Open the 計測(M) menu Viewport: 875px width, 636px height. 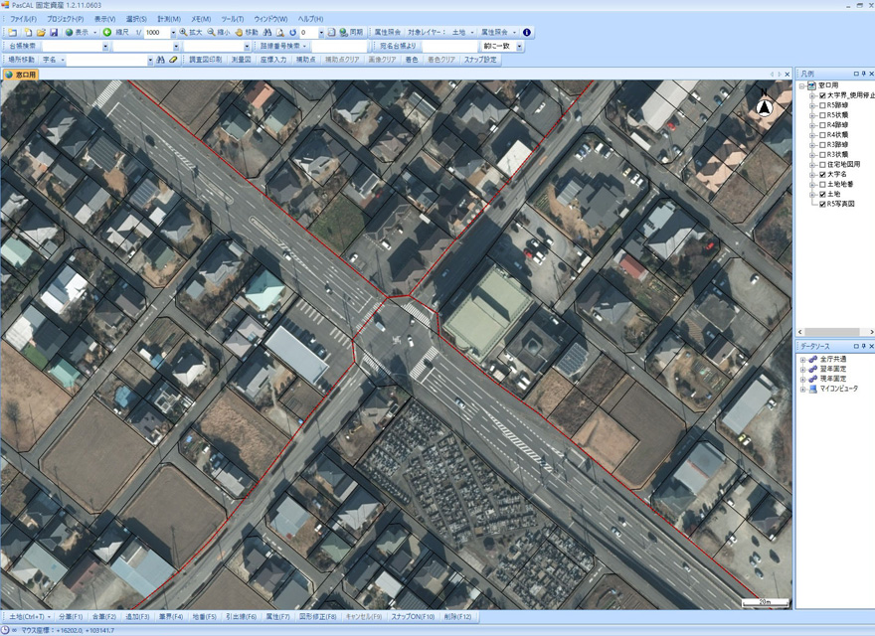[x=169, y=19]
